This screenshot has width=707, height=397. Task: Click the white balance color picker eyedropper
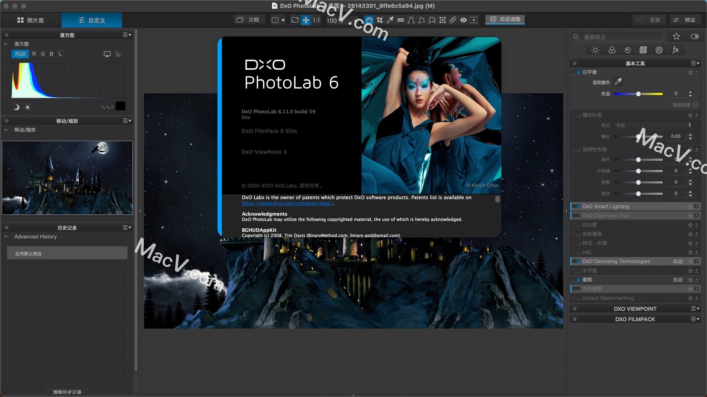pyautogui.click(x=618, y=82)
